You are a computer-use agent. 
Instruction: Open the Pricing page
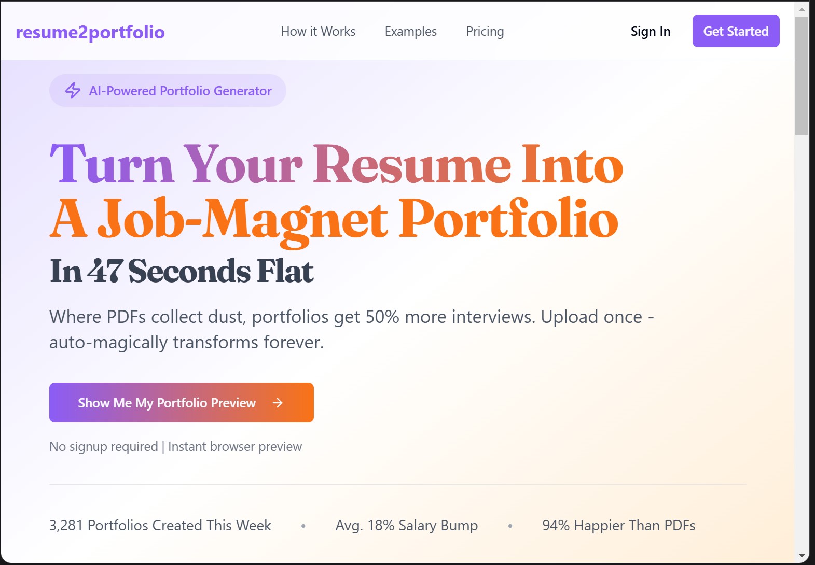485,31
